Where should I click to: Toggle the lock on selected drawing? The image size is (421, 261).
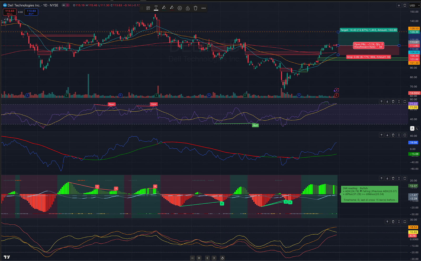[x=188, y=8]
